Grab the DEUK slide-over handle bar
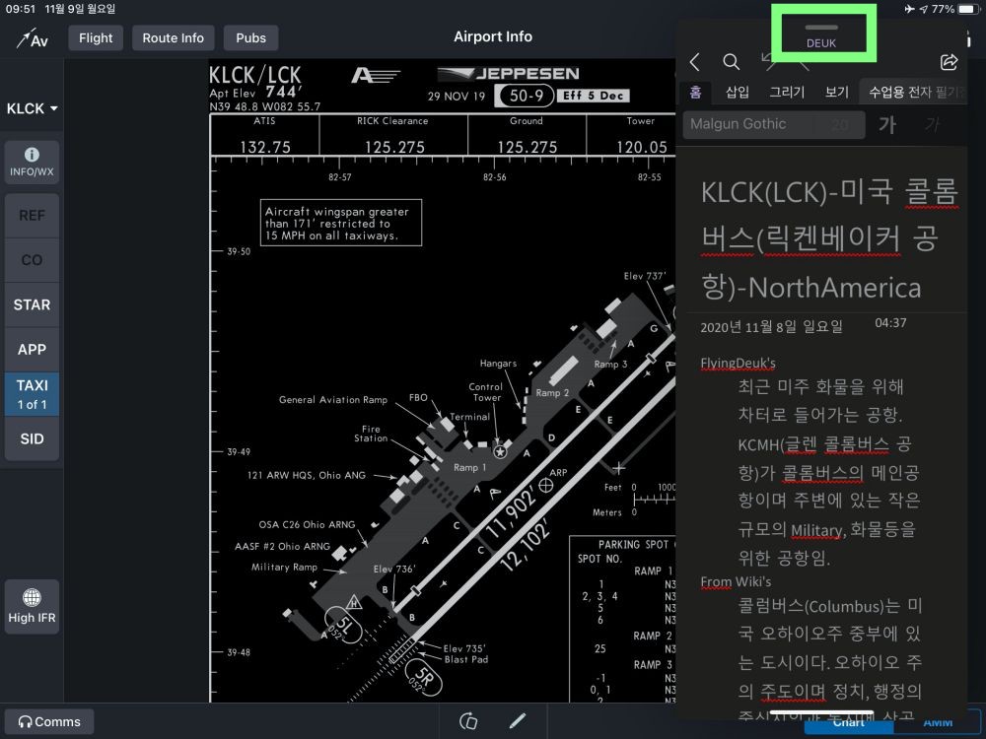Screen dimensions: 986x739 [821, 28]
